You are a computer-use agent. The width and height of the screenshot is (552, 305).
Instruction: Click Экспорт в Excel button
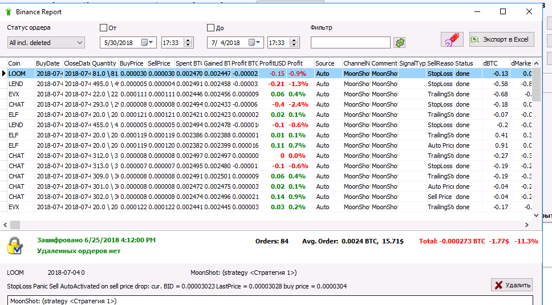501,39
